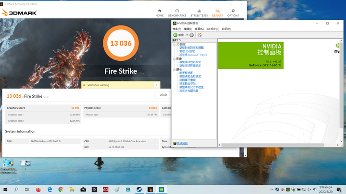Open the 說明(H) menu in NVIDIA panel
This screenshot has width=346, height=194.
226,29
